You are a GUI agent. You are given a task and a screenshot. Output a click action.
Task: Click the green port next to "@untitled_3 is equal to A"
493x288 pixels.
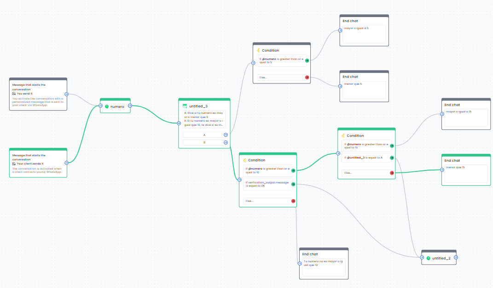click(391, 157)
